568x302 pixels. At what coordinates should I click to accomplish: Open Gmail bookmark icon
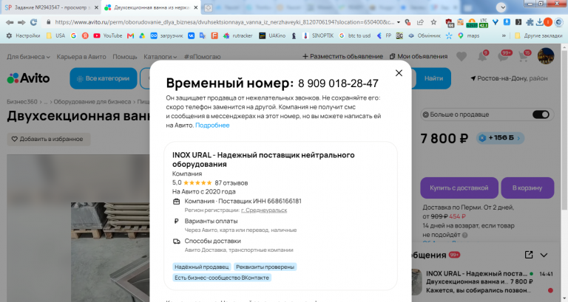point(130,35)
